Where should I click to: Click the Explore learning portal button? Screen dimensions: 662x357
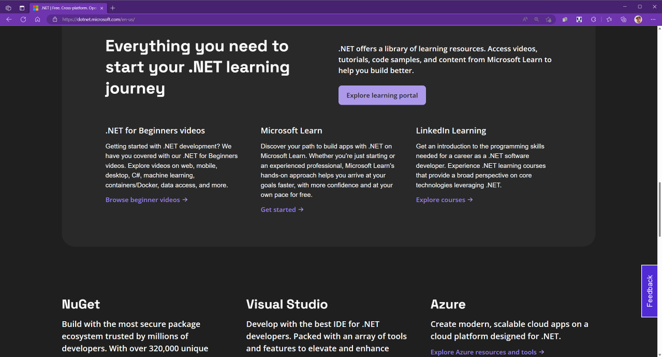(x=382, y=95)
